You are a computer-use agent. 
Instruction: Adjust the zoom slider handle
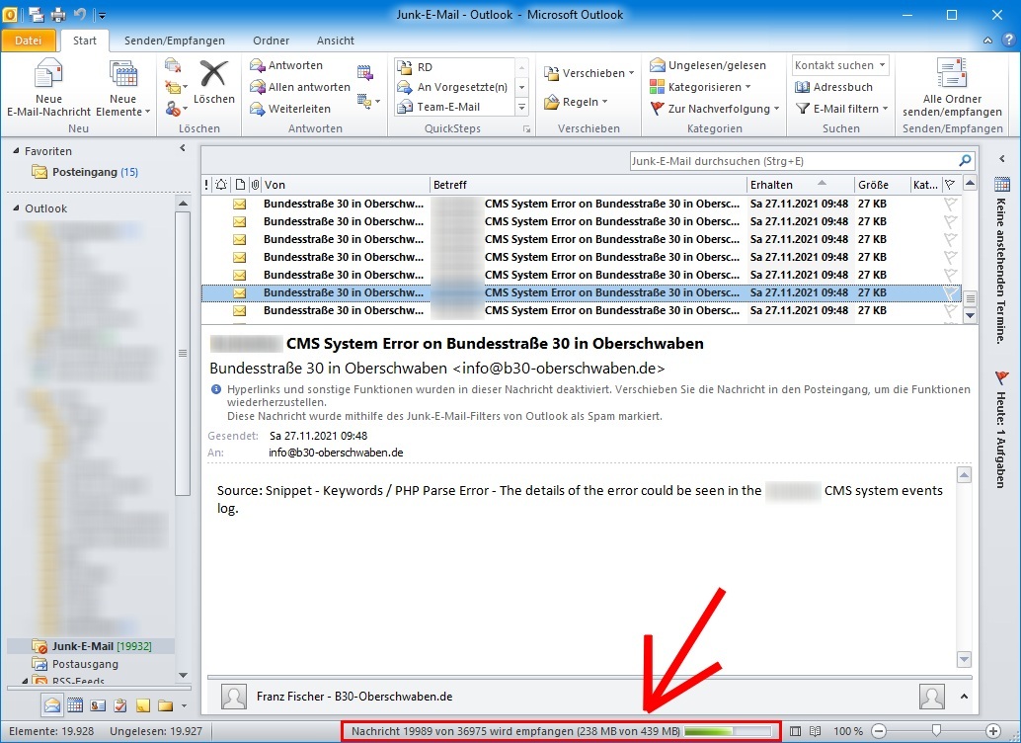point(936,730)
